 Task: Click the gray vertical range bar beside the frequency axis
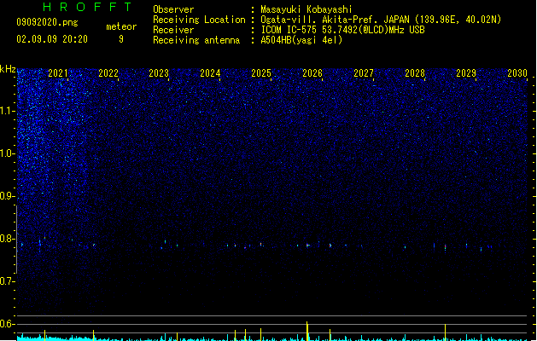[x=16, y=240]
